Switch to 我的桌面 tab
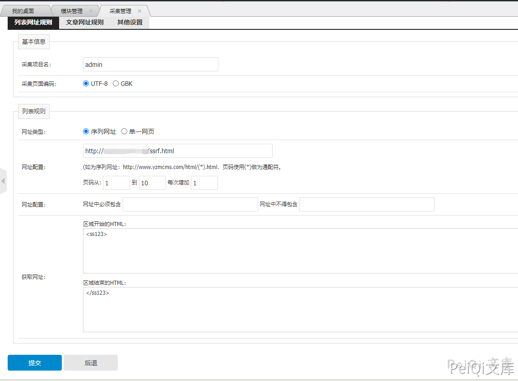The height and width of the screenshot is (381, 518). [23, 11]
